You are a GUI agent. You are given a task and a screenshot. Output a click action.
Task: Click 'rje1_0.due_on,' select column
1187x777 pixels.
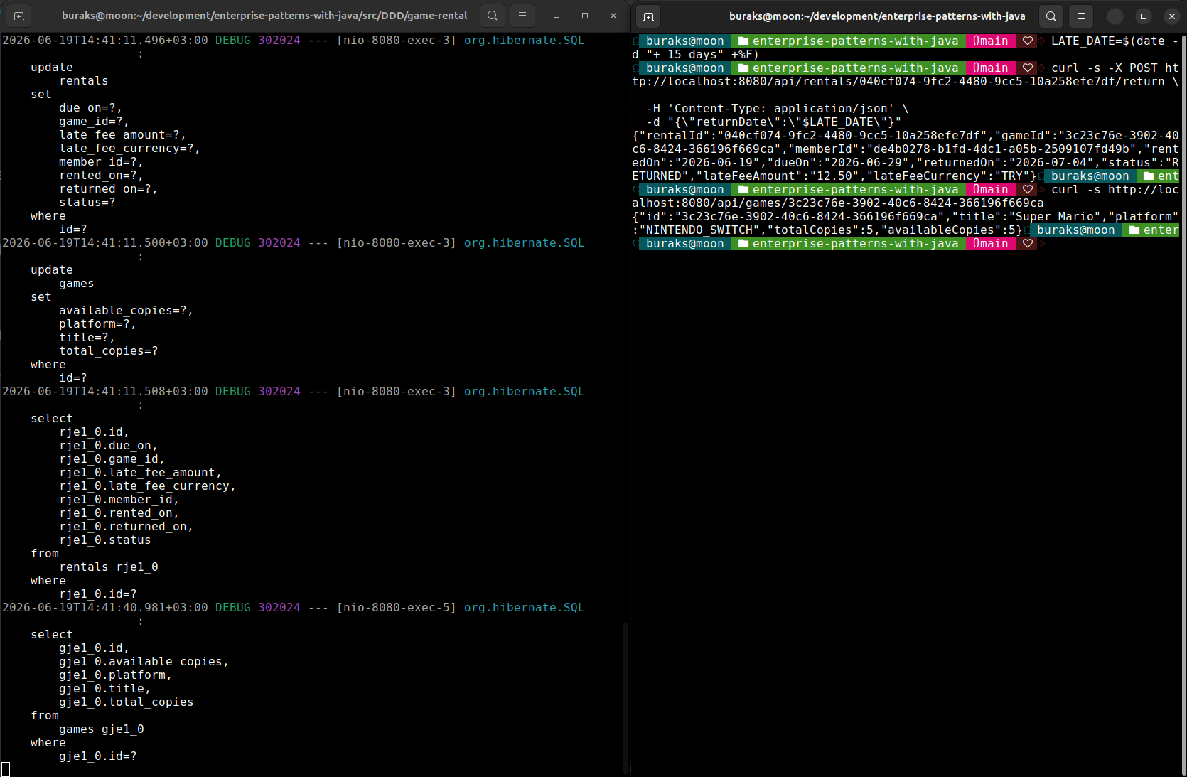click(x=108, y=446)
